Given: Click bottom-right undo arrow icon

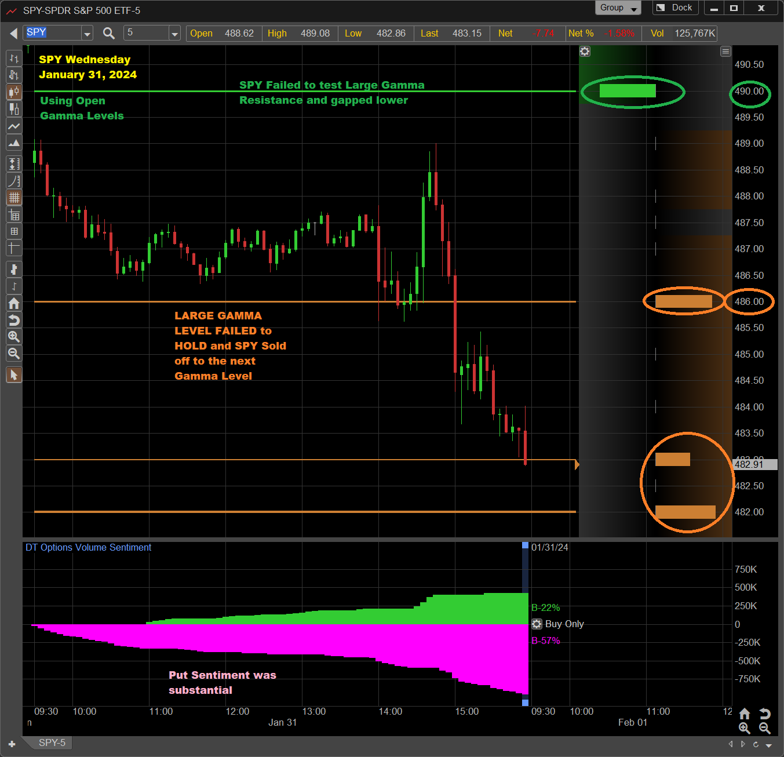Looking at the screenshot, I should coord(765,714).
